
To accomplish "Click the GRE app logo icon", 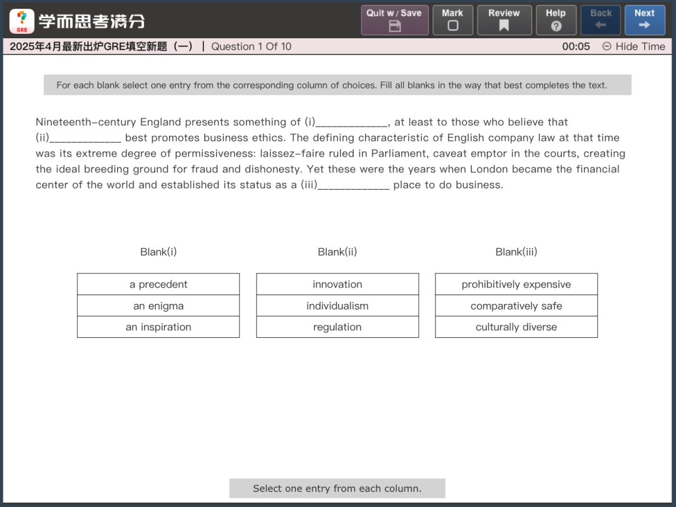I will click(x=21, y=21).
